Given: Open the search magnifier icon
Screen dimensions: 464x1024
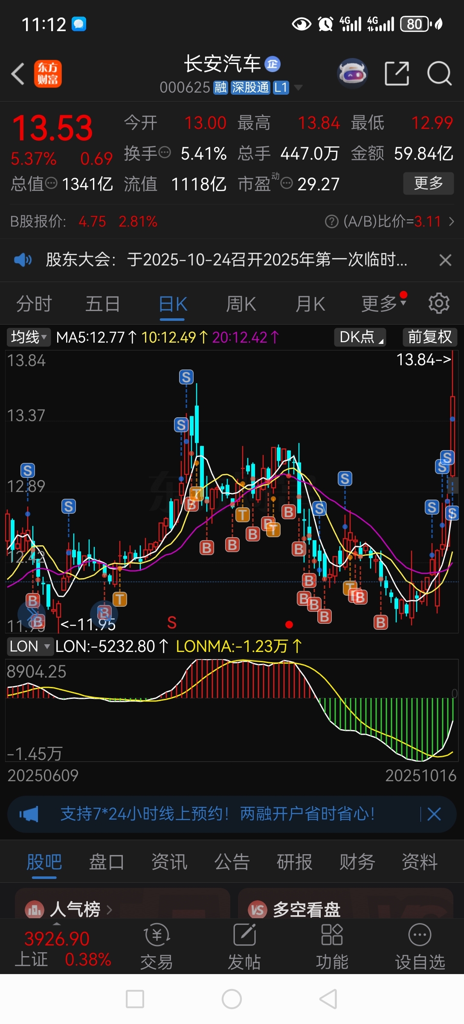Looking at the screenshot, I should (439, 73).
